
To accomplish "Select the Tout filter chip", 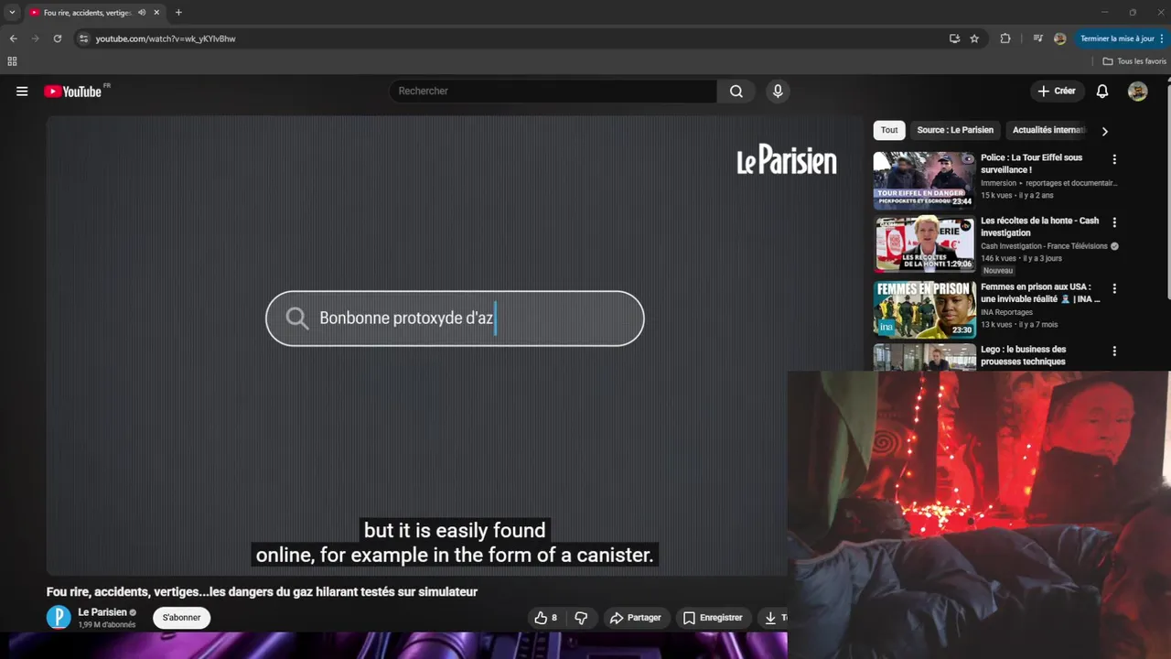I will pyautogui.click(x=889, y=130).
